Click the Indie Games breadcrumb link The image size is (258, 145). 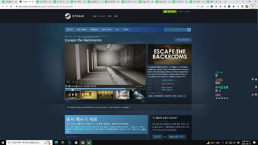[x=77, y=36]
